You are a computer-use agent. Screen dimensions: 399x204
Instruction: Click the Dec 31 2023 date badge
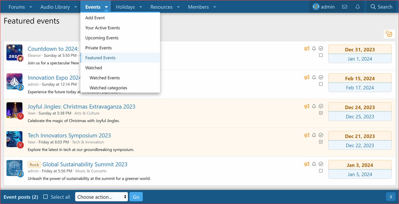tap(360, 49)
